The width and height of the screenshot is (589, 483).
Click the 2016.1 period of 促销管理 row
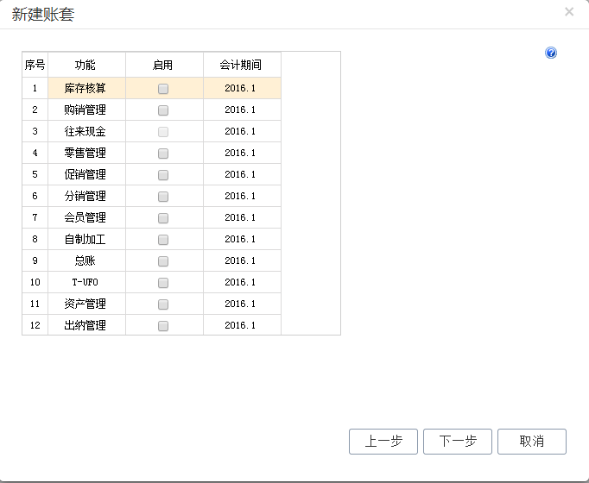(x=243, y=174)
